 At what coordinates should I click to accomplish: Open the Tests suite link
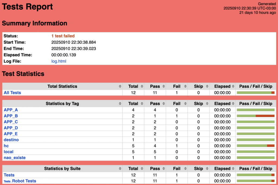point(9,175)
